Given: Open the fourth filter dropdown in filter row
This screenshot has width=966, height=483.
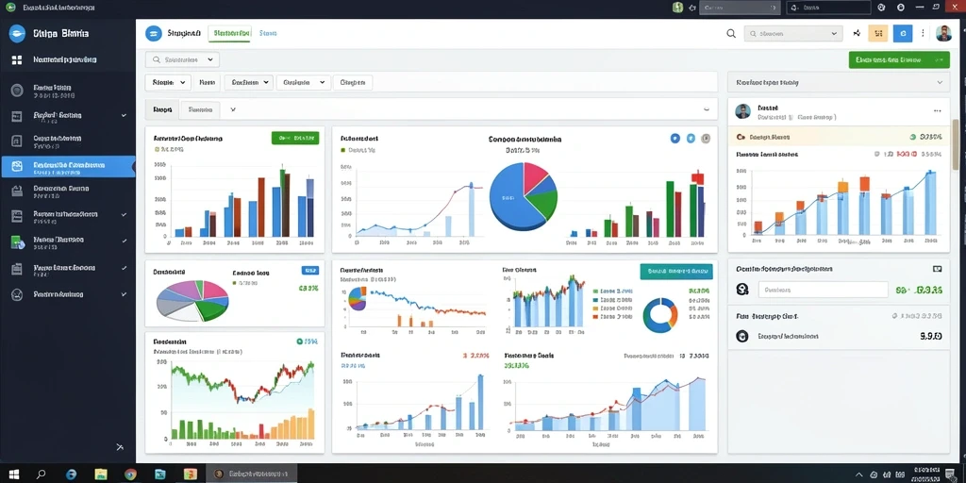Looking at the screenshot, I should [x=304, y=82].
